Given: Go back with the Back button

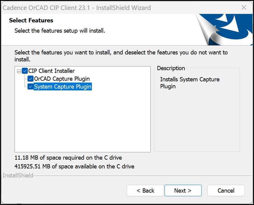Looking at the screenshot, I should (x=145, y=190).
